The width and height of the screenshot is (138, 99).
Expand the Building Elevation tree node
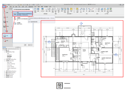[x=4, y=71]
